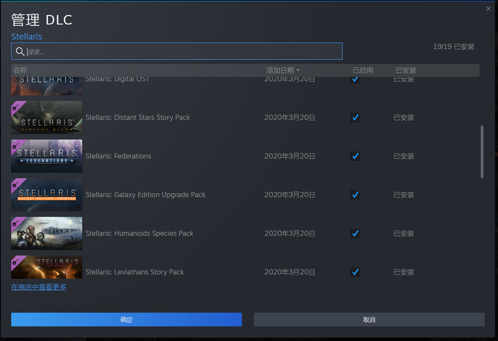The image size is (498, 341).
Task: Select Stellaris: Distant Stars Story Pack name
Action: [138, 117]
